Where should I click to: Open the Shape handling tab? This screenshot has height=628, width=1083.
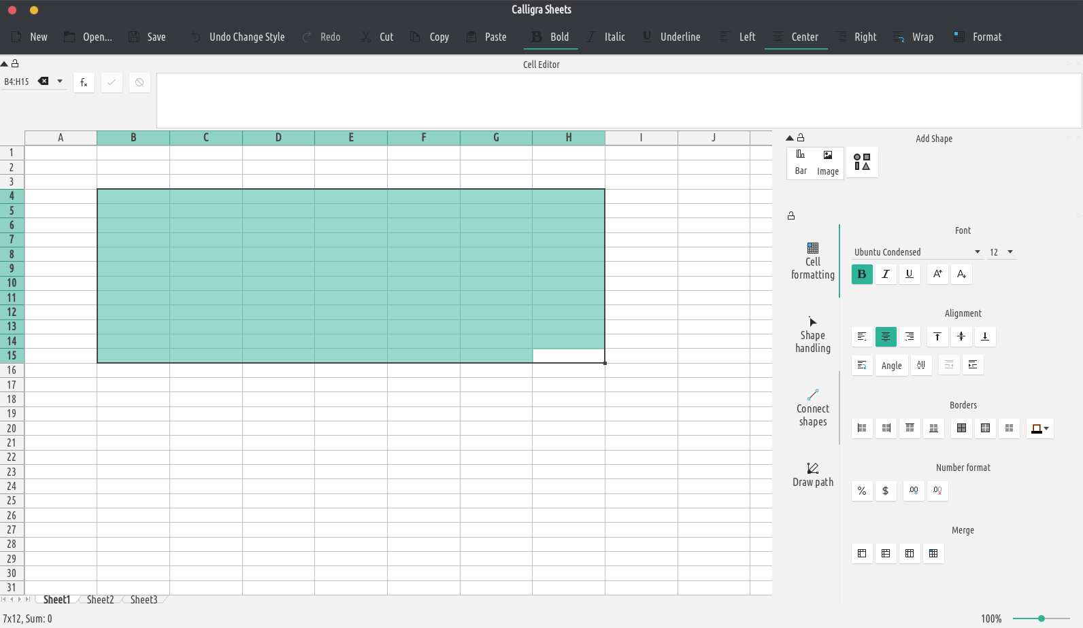812,335
